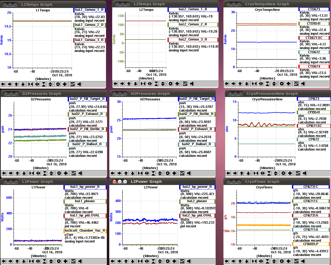
Task: Select the haH2_P_Exhaust_R curve legend
Action: [197, 129]
